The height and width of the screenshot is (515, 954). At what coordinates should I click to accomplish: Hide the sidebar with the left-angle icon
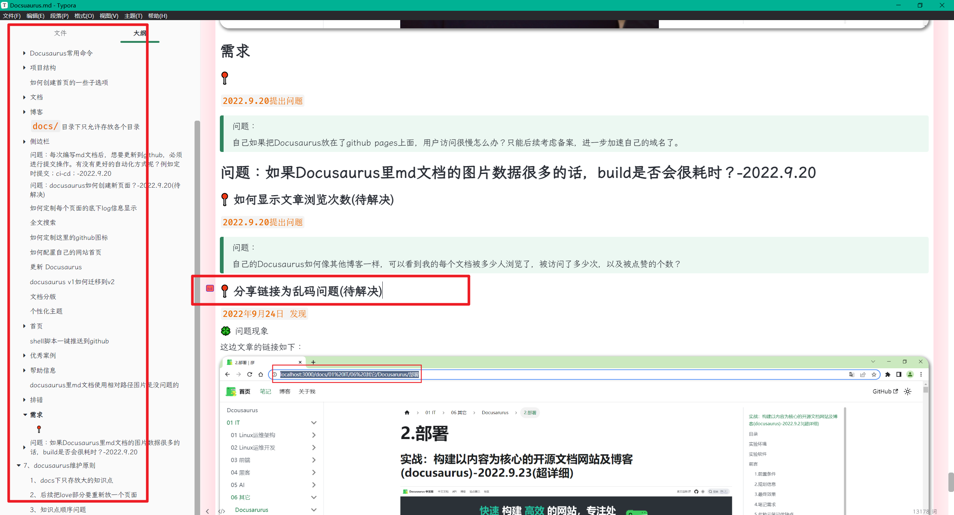coord(208,511)
